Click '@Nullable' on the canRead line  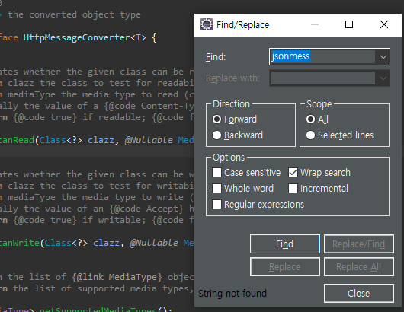coord(149,140)
